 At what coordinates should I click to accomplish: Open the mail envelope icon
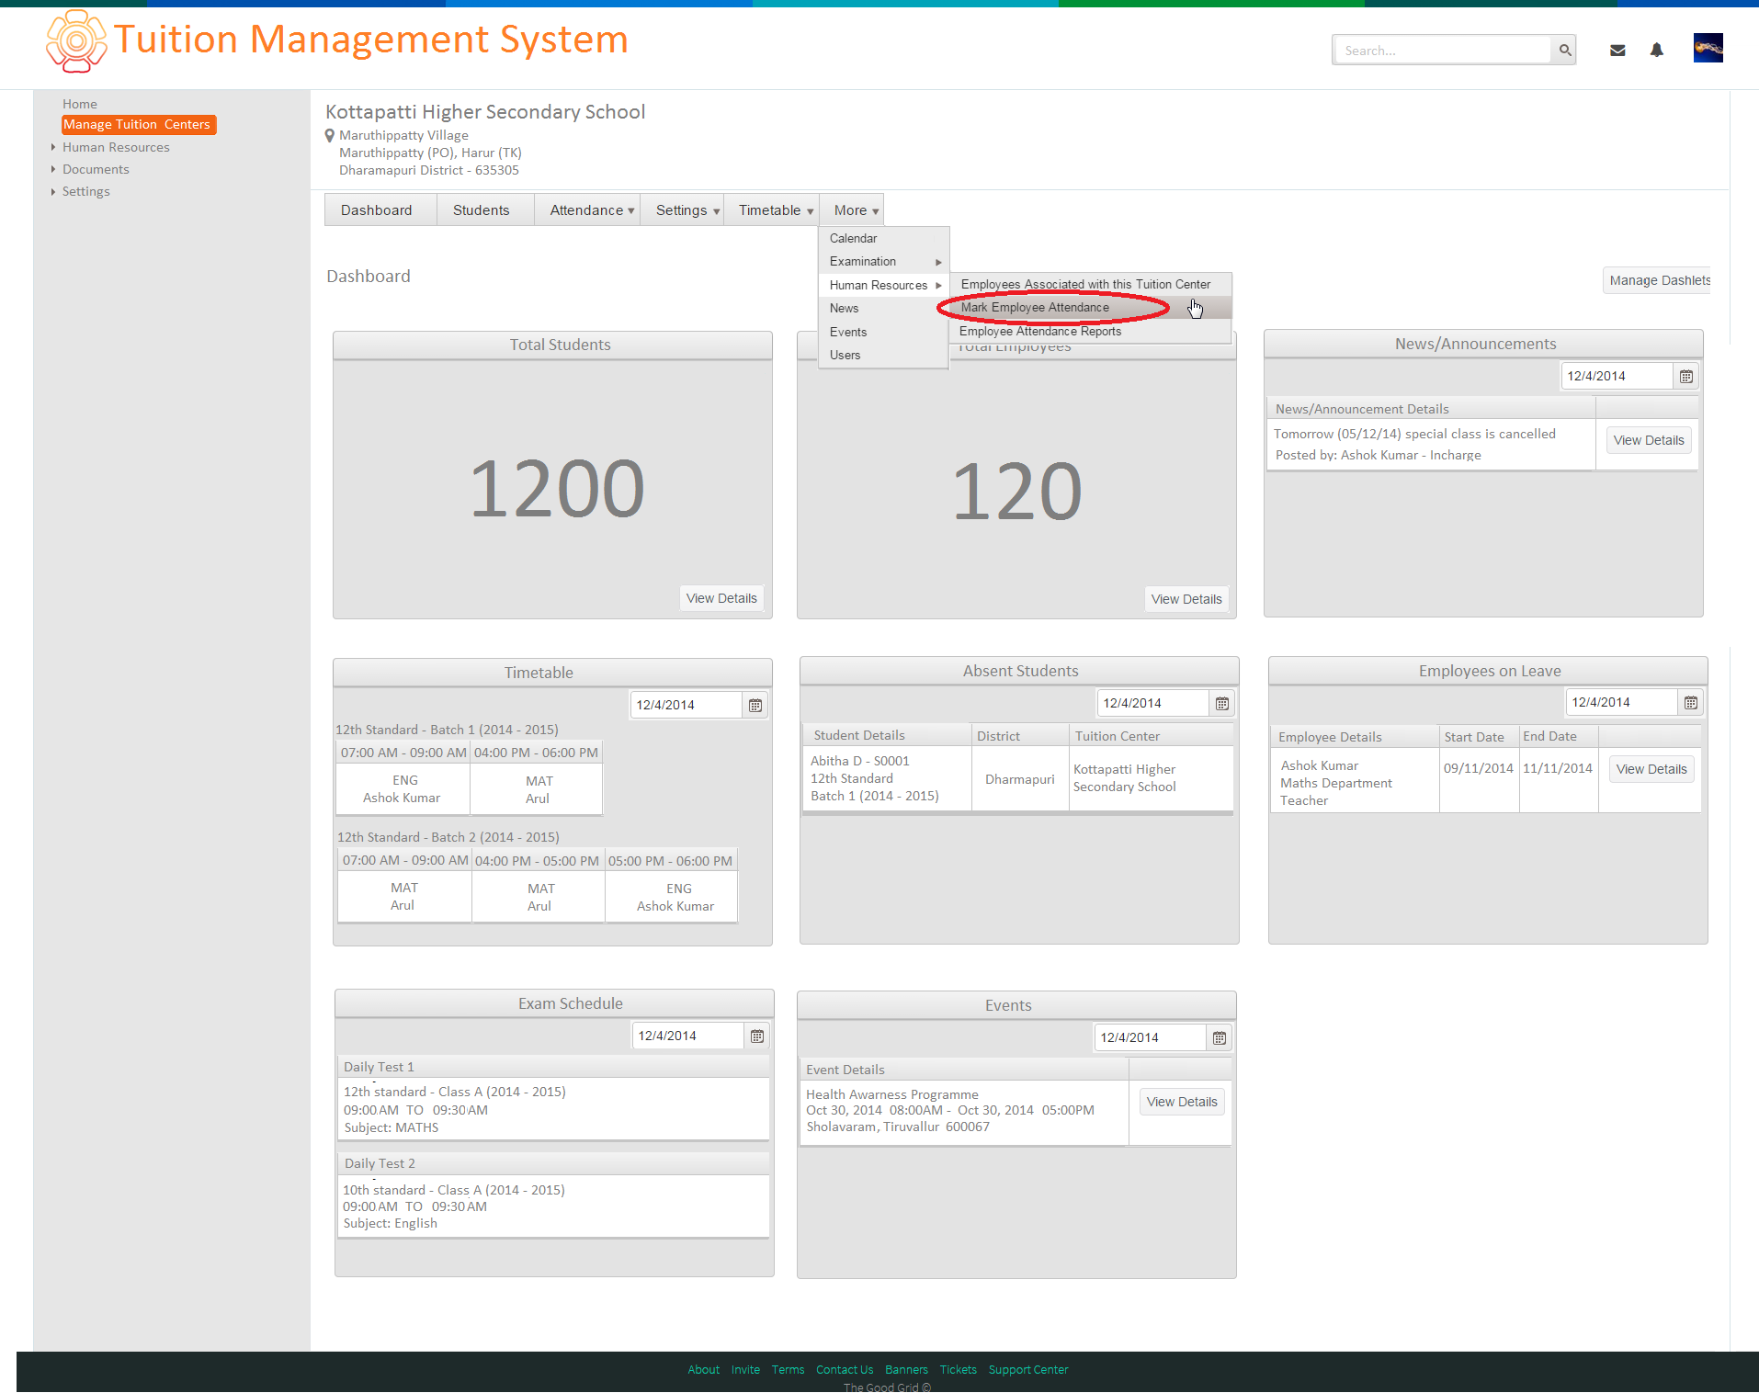coord(1617,51)
